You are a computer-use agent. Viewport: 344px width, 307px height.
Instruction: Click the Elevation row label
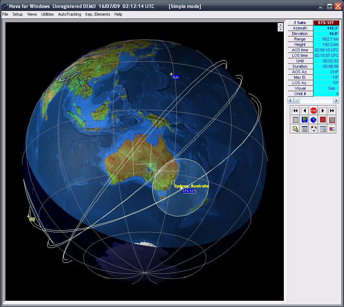pos(300,34)
